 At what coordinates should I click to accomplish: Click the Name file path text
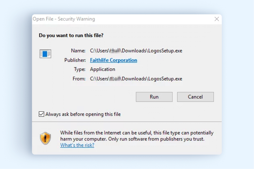coord(136,51)
